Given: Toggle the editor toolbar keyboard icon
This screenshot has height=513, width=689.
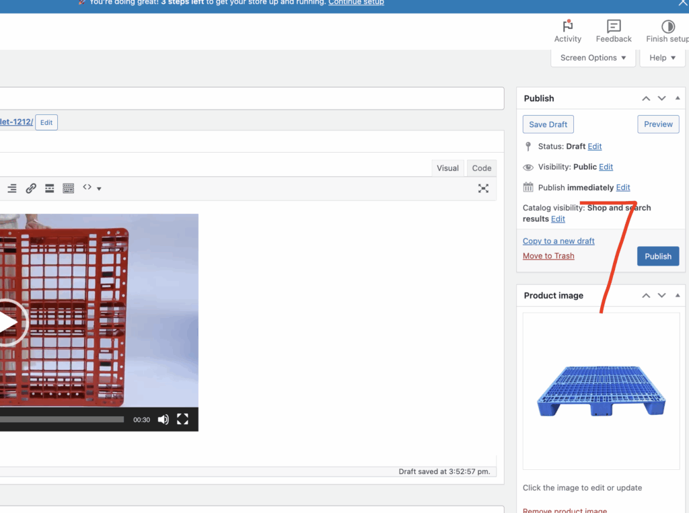Looking at the screenshot, I should (x=68, y=189).
